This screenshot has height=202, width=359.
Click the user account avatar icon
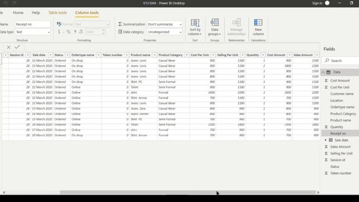click(x=327, y=3)
